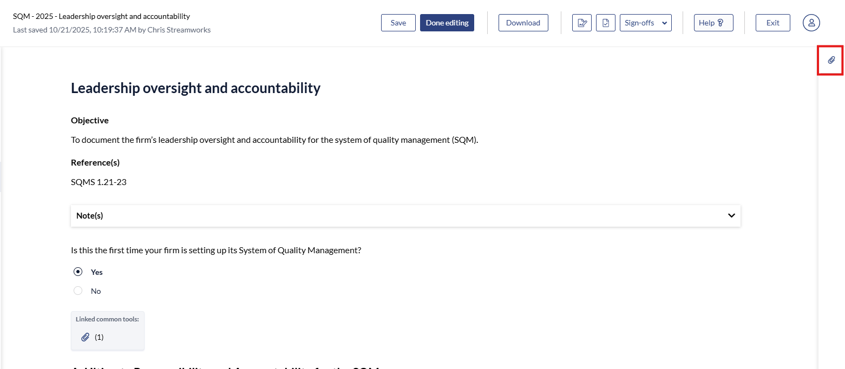Expand the Note(s) section chevron

click(x=731, y=215)
